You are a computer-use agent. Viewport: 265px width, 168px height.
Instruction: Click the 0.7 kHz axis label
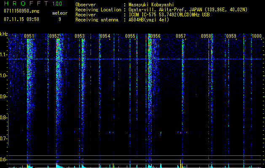[x=3, y=139]
